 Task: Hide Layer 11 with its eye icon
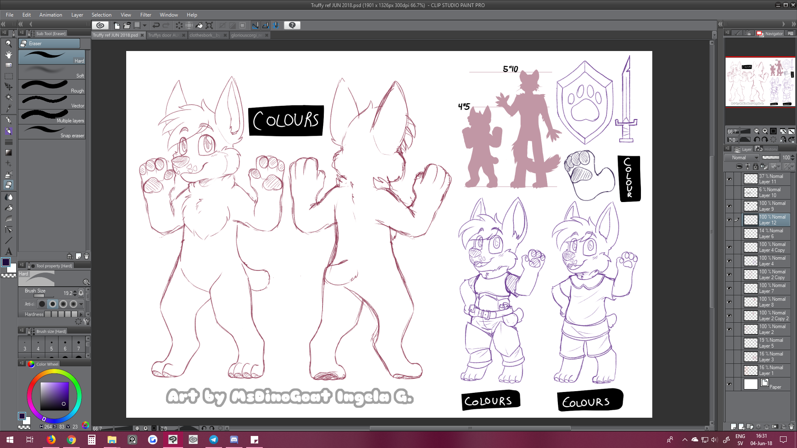click(x=729, y=179)
